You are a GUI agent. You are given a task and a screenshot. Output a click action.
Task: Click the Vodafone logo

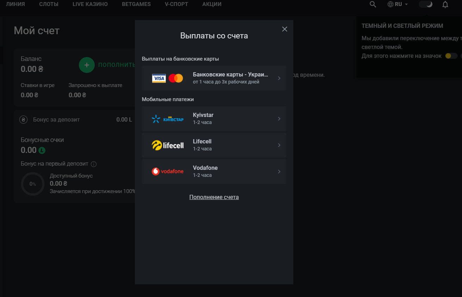coord(168,172)
